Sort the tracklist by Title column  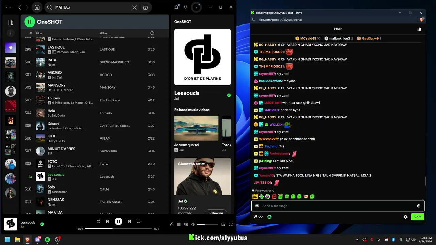[x=39, y=33]
